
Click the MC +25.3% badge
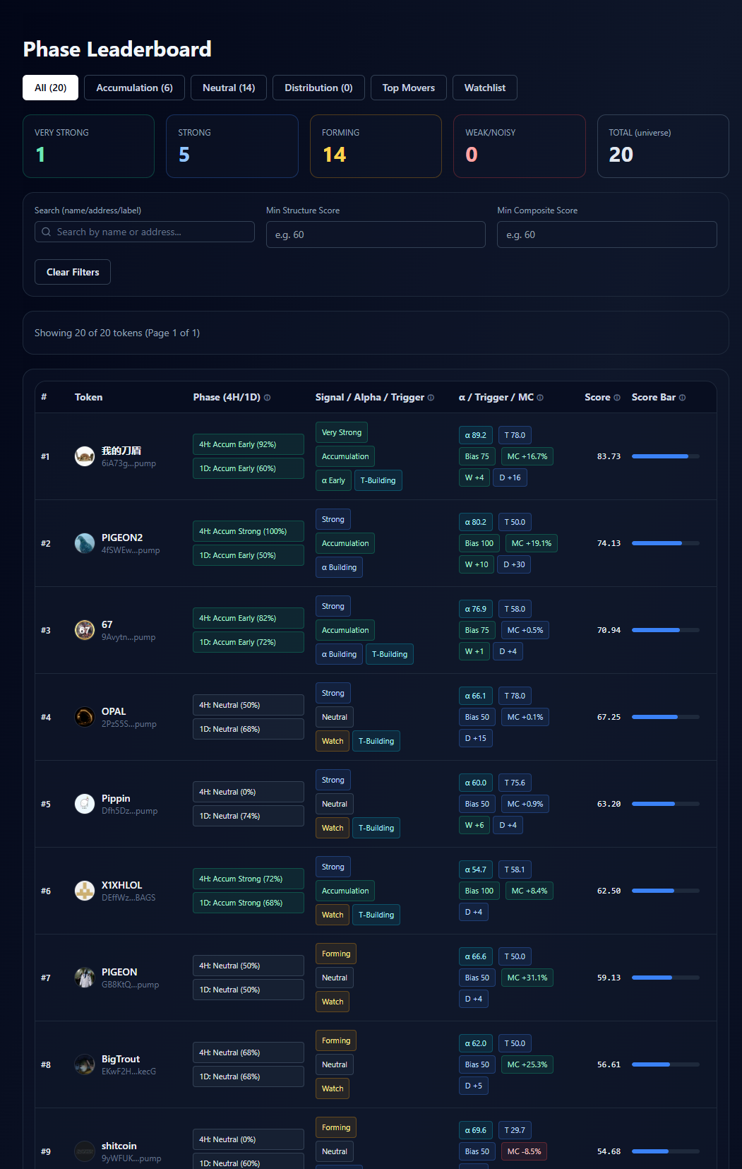pyautogui.click(x=527, y=1064)
